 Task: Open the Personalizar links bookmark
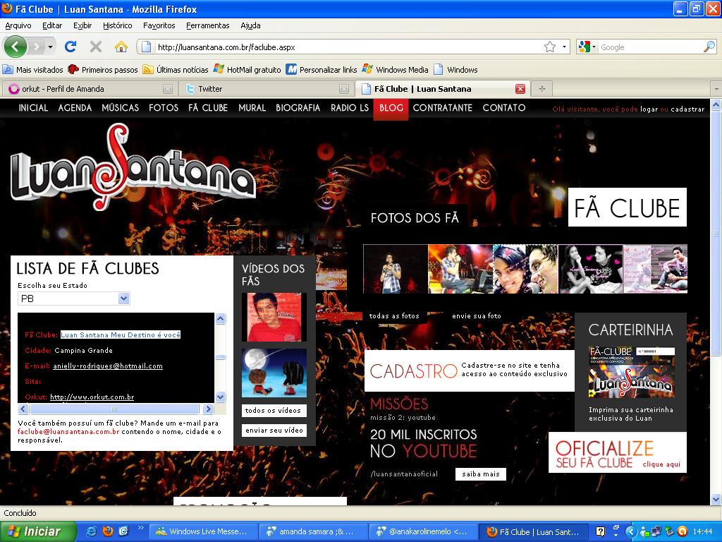click(x=322, y=70)
